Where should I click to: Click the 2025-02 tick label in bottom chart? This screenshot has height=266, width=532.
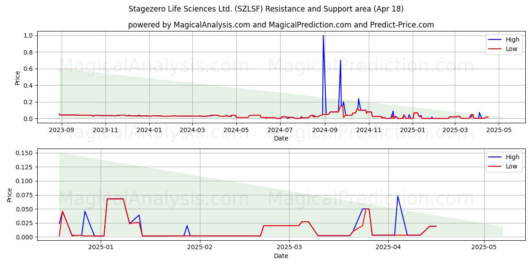200,247
